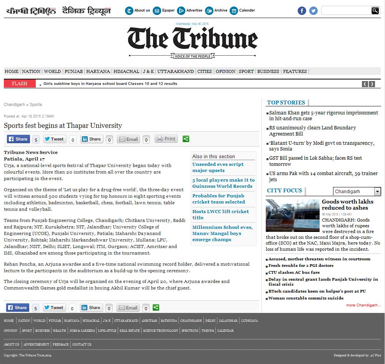Open green ShareThis icon at article bottom
385x364 pixels.
tap(156, 308)
